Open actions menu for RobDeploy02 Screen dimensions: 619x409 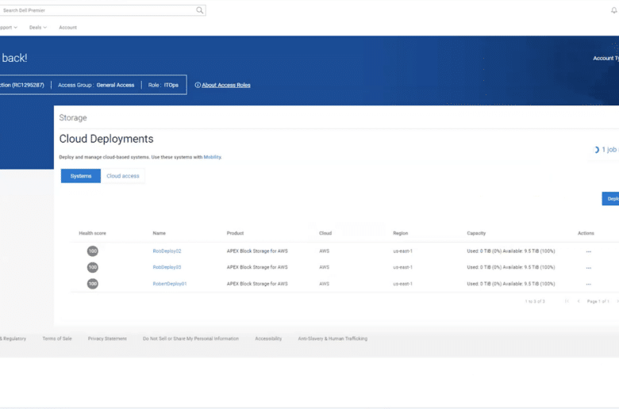click(589, 251)
